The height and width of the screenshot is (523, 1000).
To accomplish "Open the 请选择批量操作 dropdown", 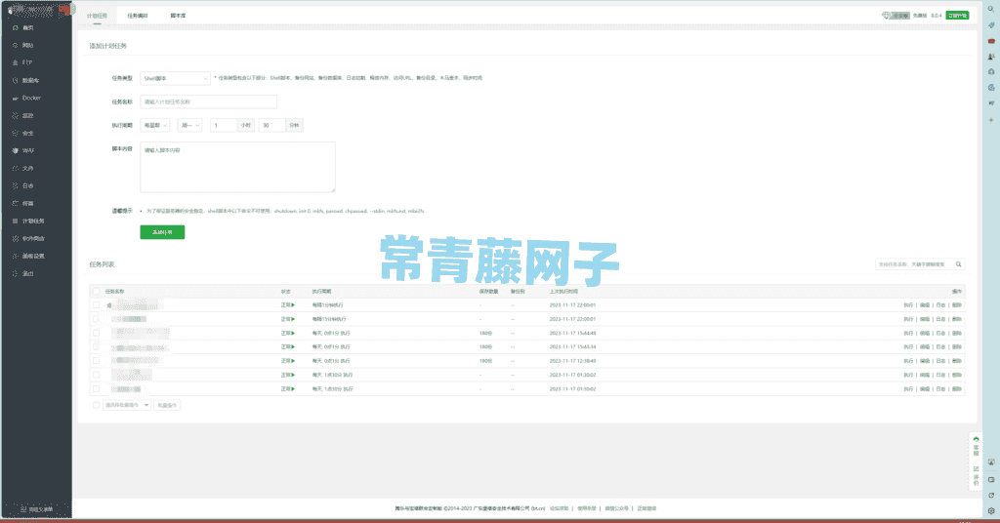I will (x=127, y=405).
